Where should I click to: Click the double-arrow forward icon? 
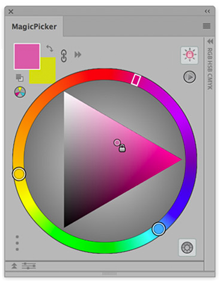(78, 54)
